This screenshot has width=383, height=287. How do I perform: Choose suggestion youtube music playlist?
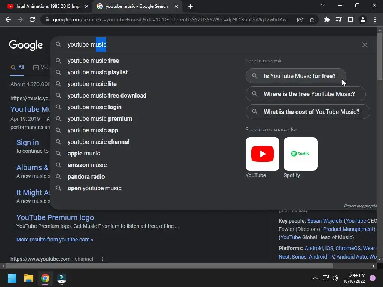tap(98, 72)
